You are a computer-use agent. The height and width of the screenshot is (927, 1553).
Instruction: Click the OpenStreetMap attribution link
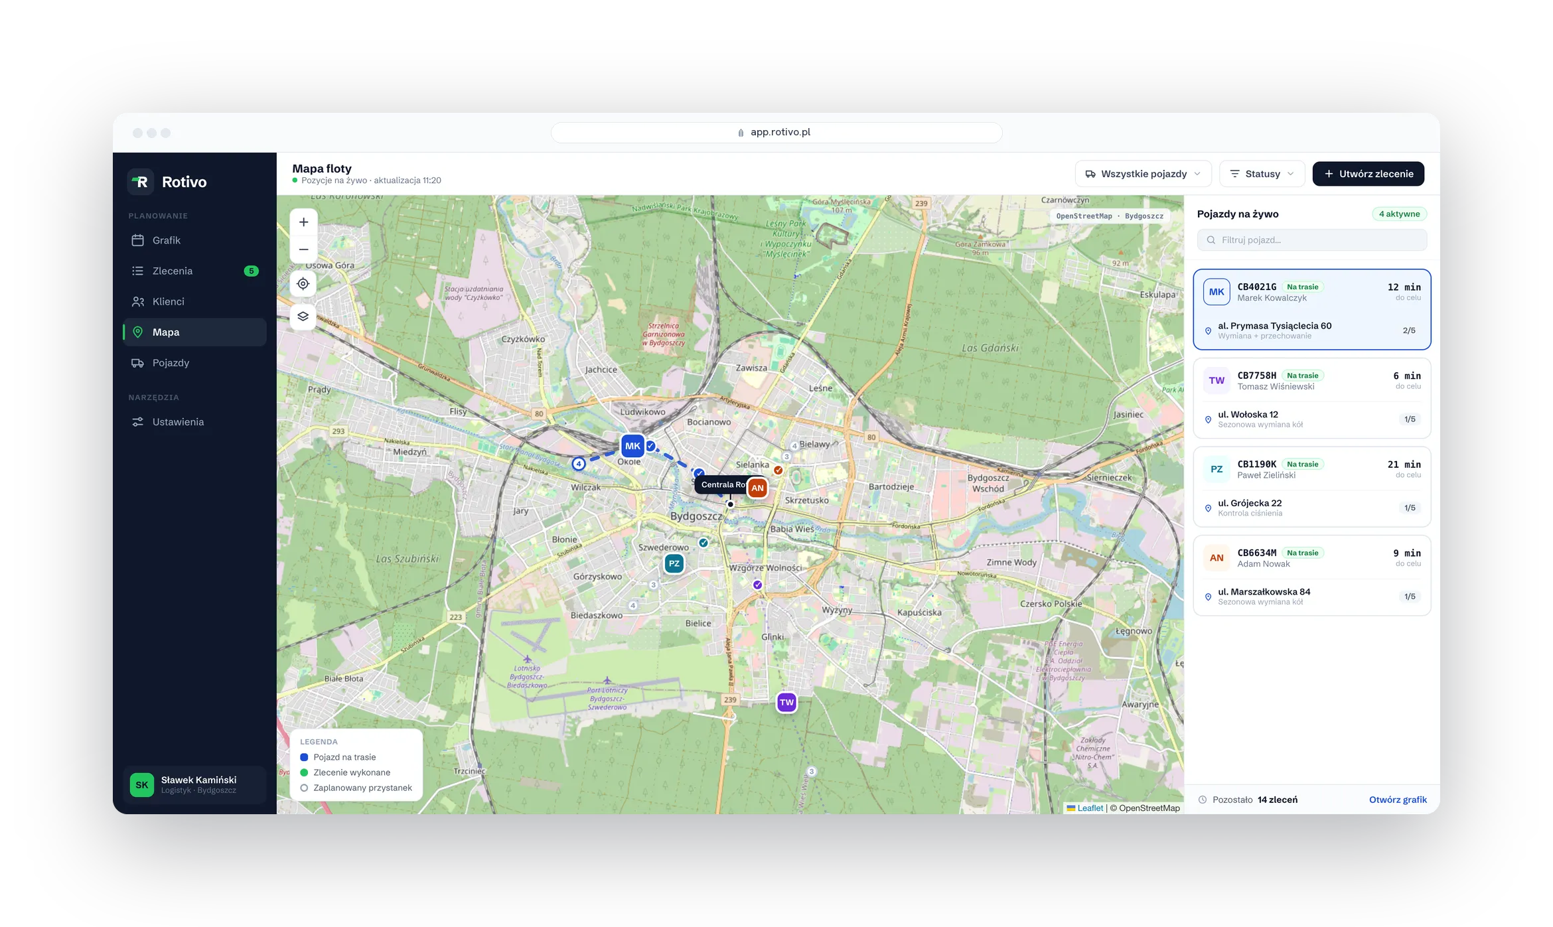pos(1149,808)
